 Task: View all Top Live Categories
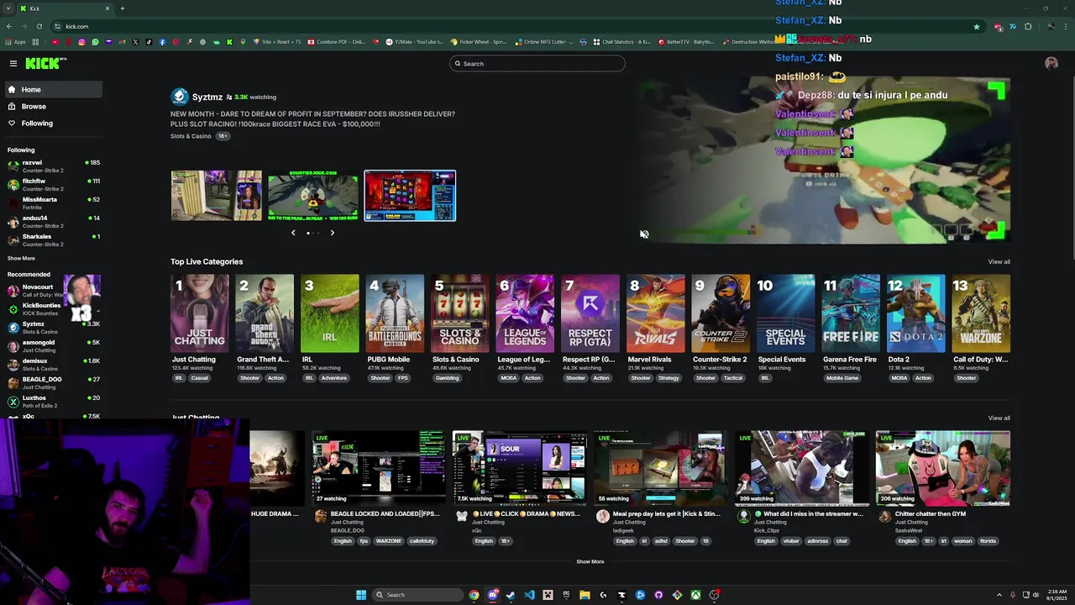pos(999,261)
